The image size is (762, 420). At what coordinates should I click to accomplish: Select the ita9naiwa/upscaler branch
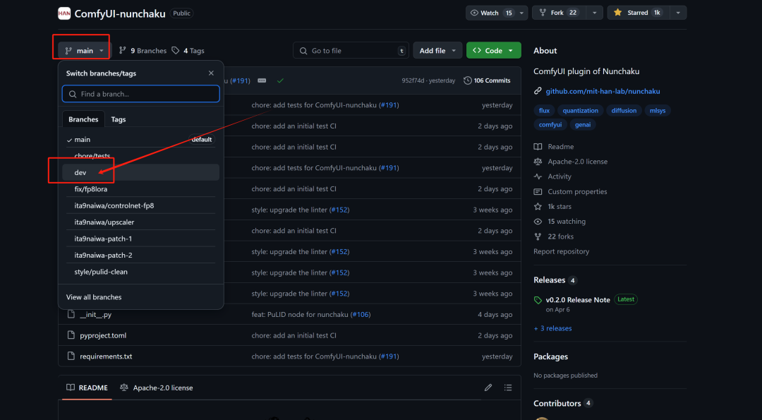[141, 222]
